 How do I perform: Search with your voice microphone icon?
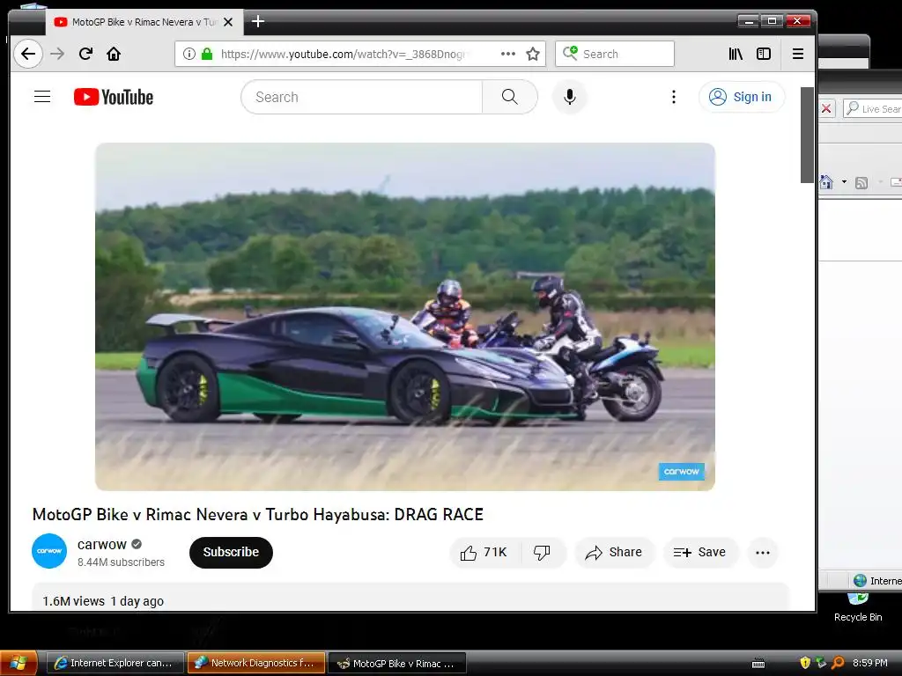tap(570, 97)
